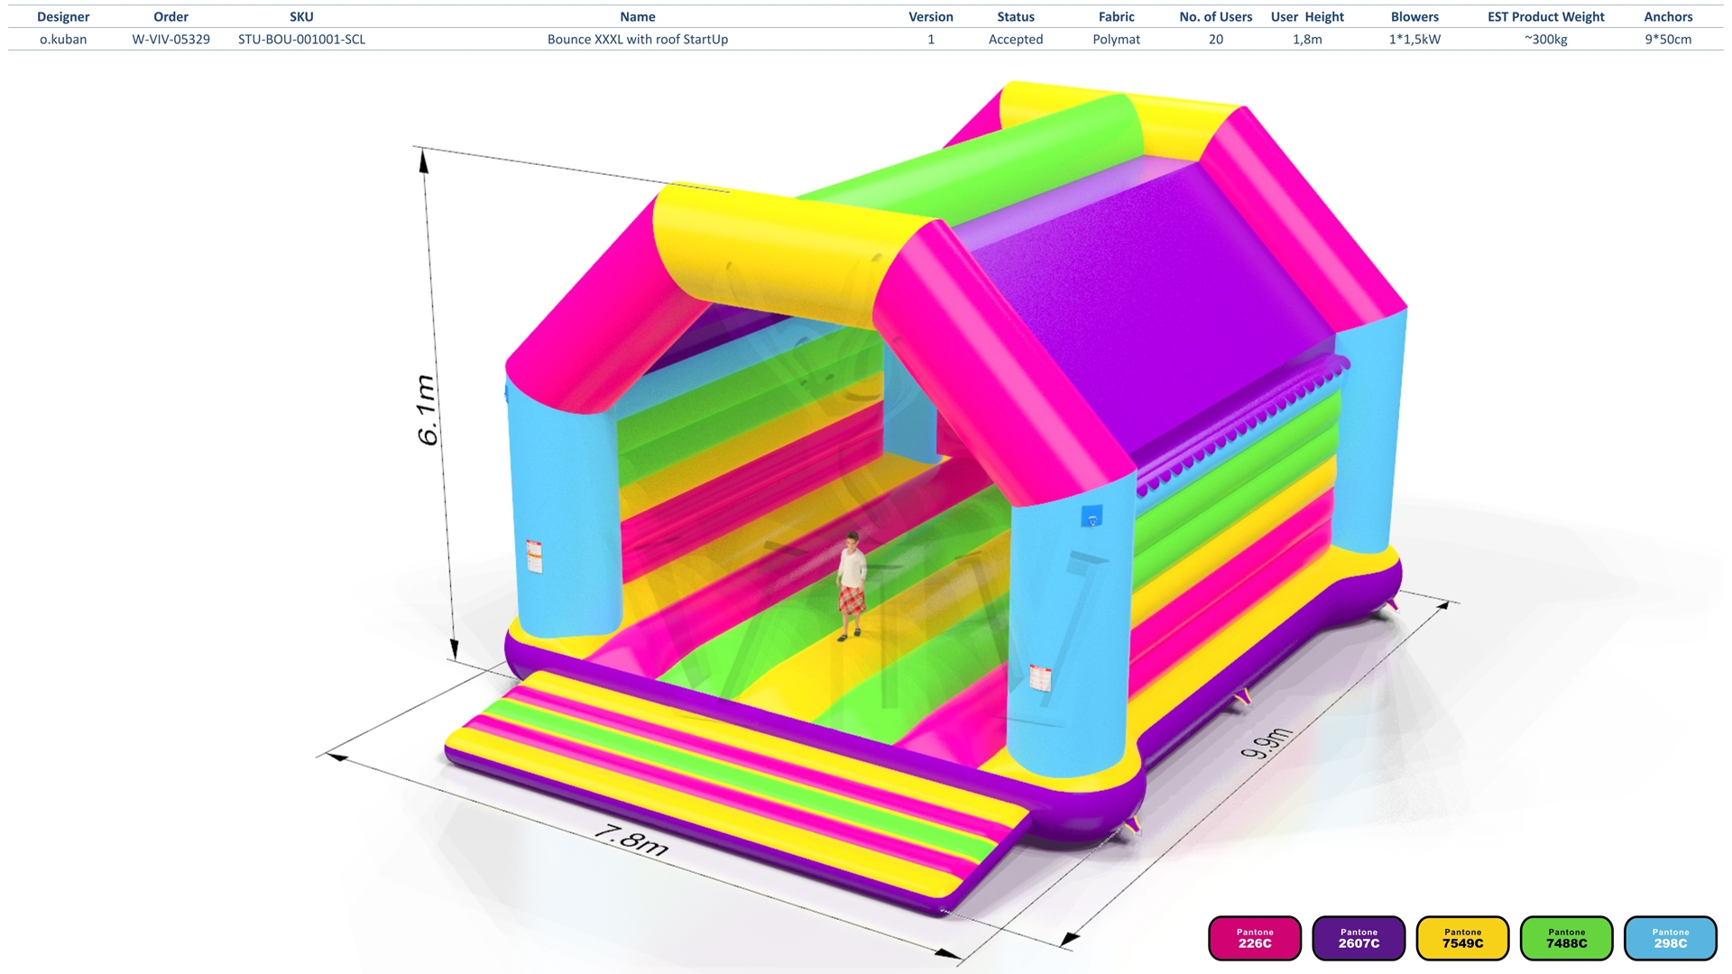The image size is (1732, 974).
Task: Click the No. of Users header
Action: 1216,16
